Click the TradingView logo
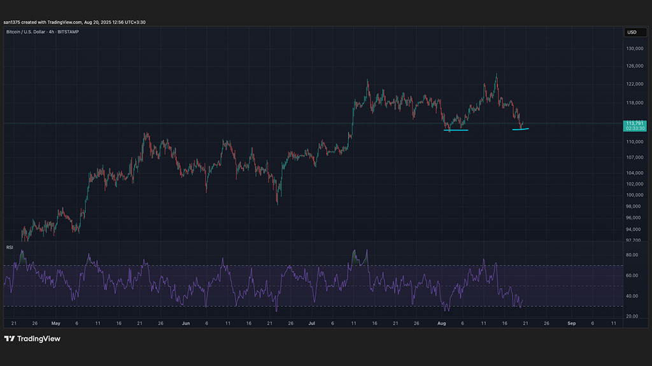652x366 pixels. (32, 339)
